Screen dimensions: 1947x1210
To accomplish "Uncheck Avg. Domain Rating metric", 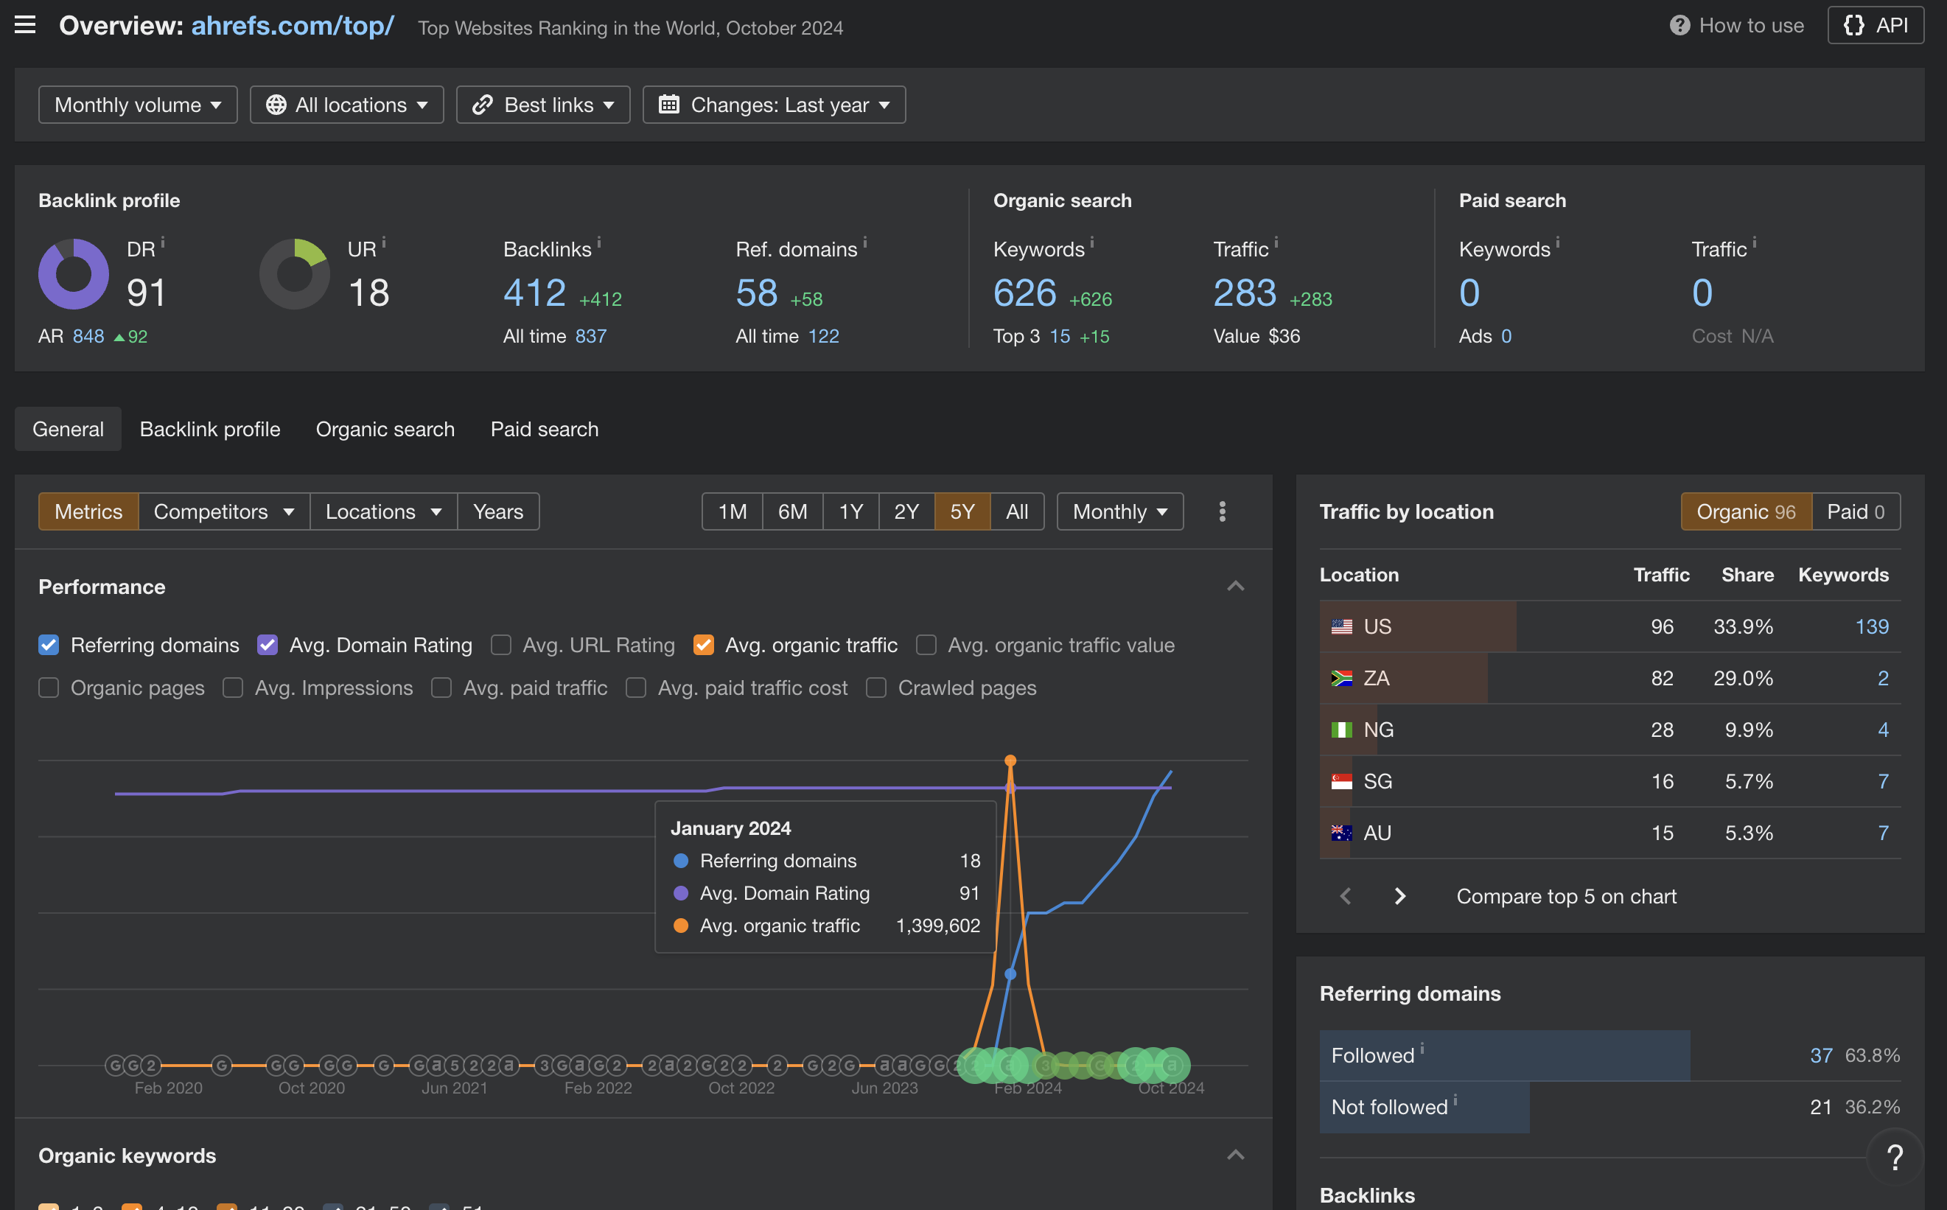I will tap(268, 645).
